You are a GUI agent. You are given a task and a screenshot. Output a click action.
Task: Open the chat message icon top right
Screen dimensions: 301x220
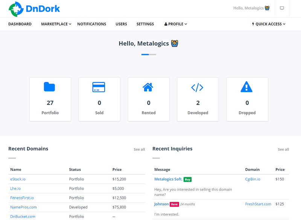click(282, 8)
